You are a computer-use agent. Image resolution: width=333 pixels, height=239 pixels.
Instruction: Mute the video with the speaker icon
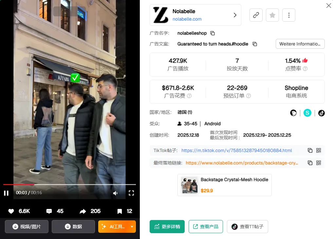pos(115,193)
